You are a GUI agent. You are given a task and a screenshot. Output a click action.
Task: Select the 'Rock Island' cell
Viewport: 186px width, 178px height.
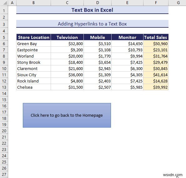(33, 81)
